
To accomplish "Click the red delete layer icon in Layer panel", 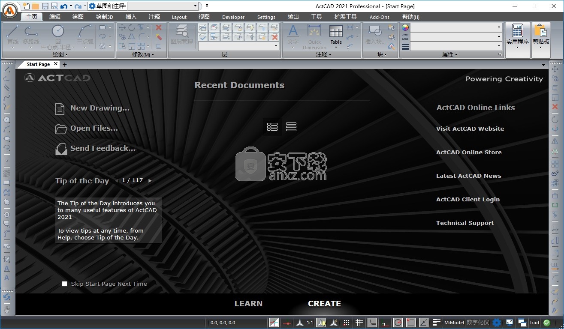I will (x=275, y=37).
